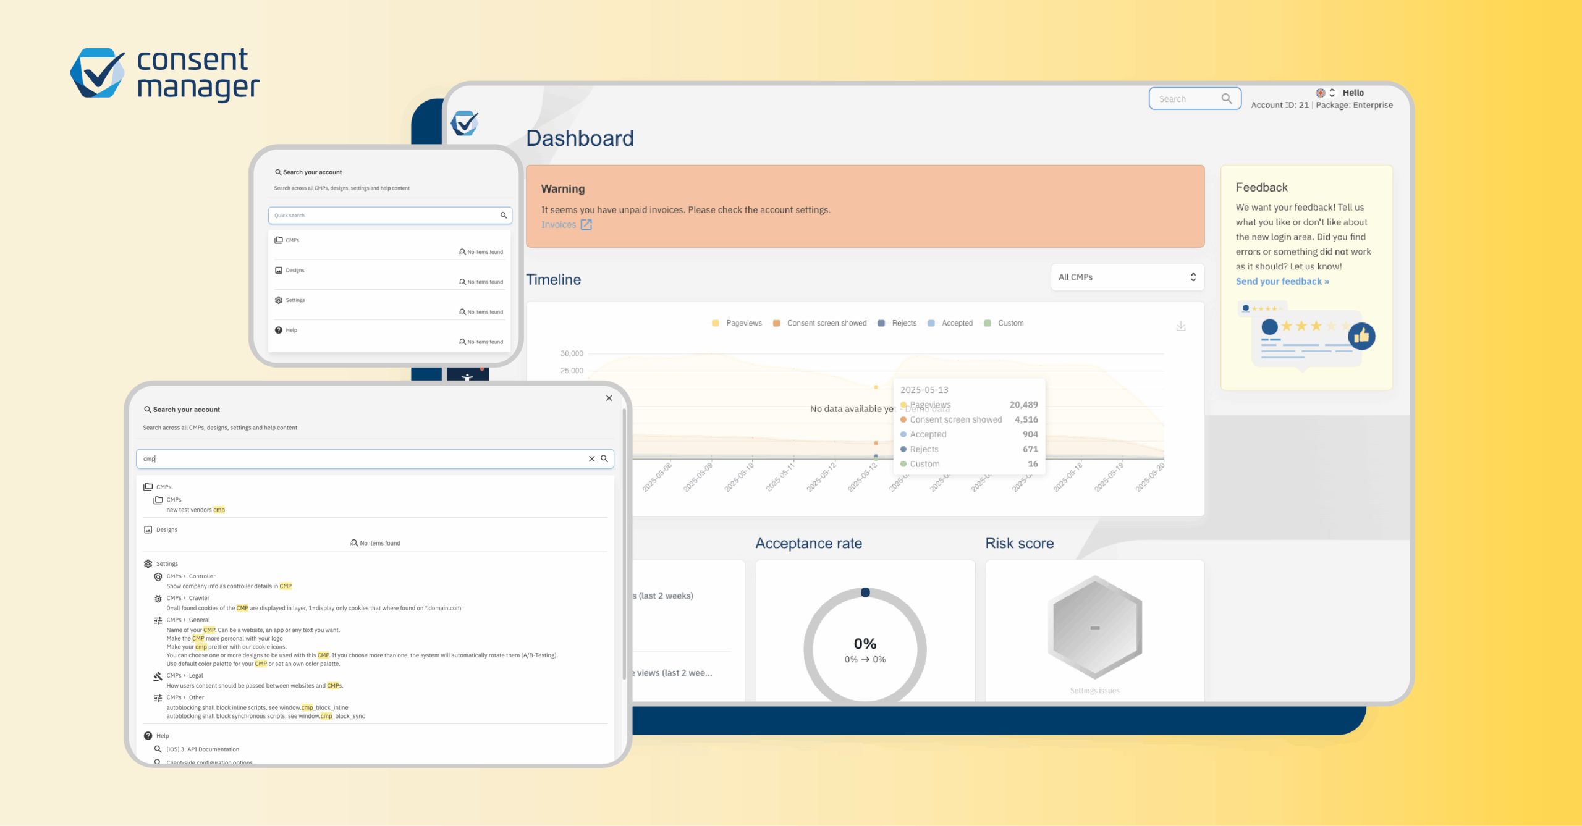Open 'CMPs > General' settings result
The height and width of the screenshot is (826, 1582).
click(x=188, y=620)
